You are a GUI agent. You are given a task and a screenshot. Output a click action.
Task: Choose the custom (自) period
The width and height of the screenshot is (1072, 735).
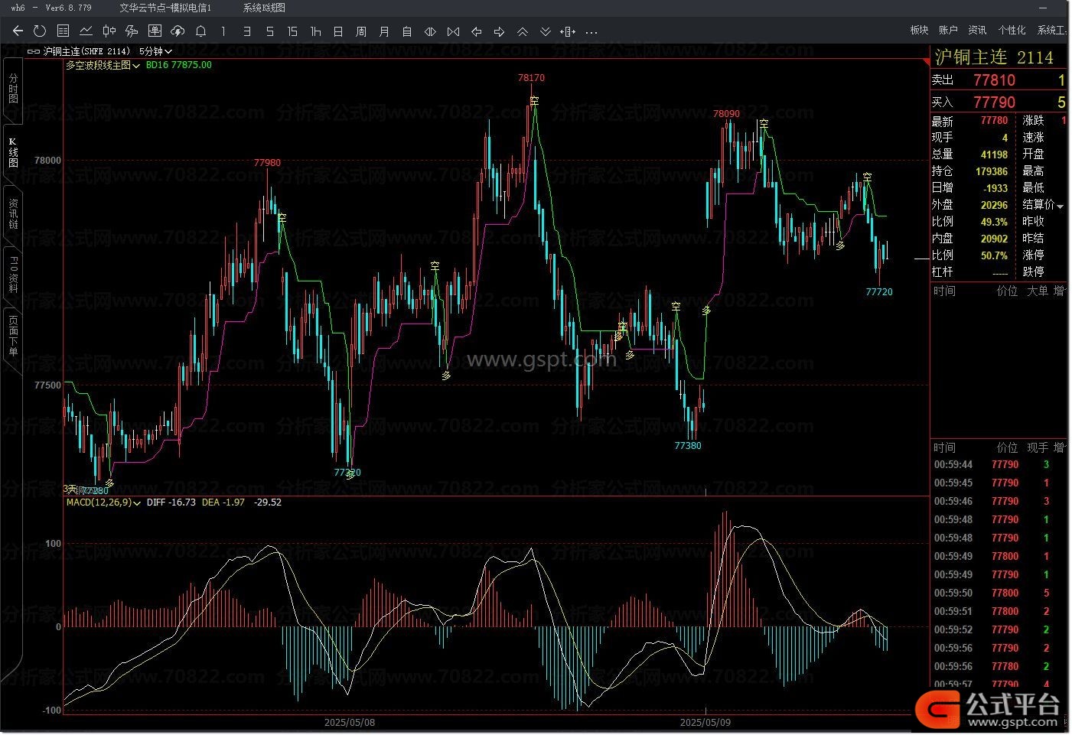coord(407,31)
